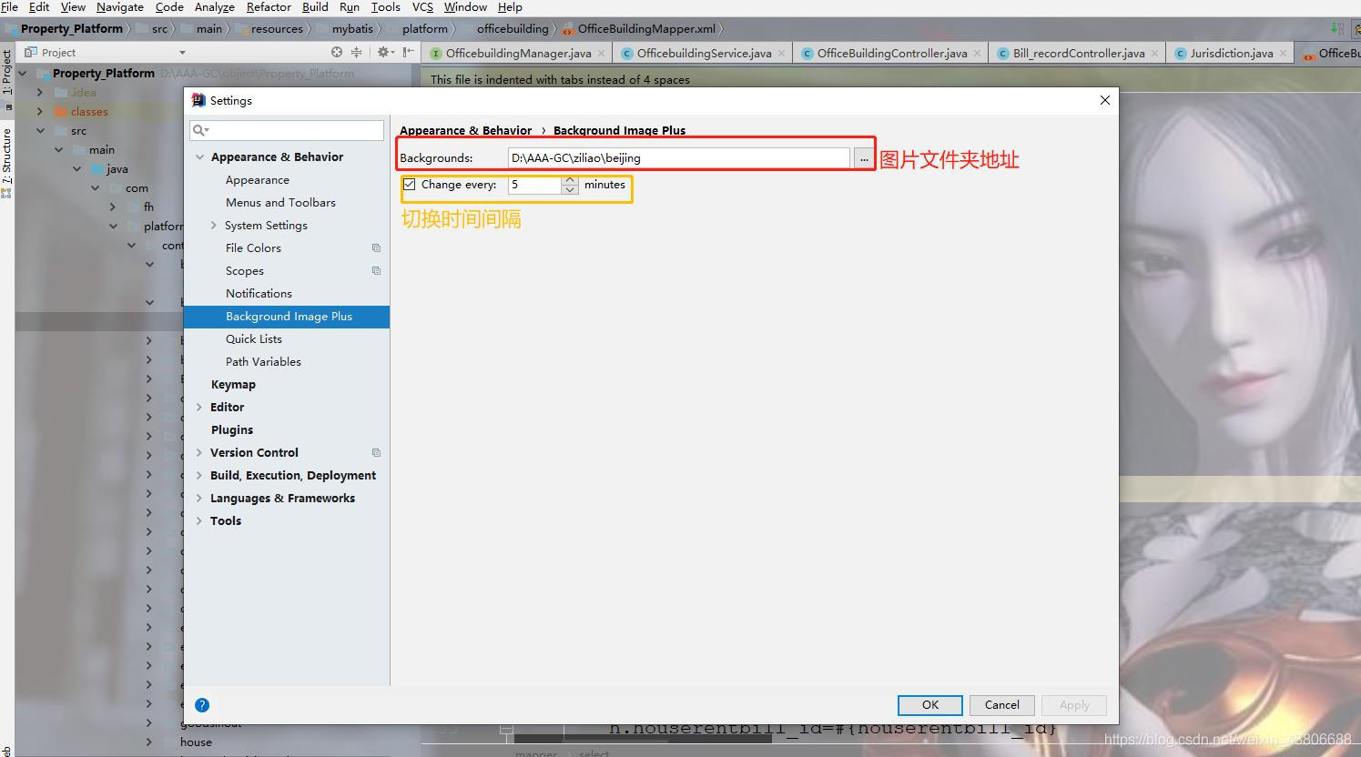Collapse the Property_Platform project root

click(x=22, y=74)
